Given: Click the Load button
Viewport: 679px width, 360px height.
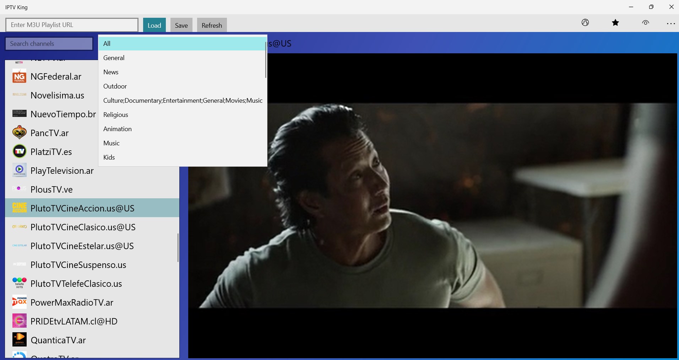Looking at the screenshot, I should pyautogui.click(x=154, y=25).
